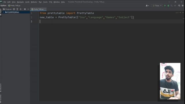The width and height of the screenshot is (185, 104).
Task: Click the locate/select opened file target icon
Action: point(14,9)
